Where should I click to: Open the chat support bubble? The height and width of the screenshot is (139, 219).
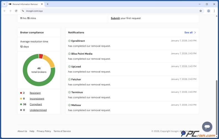click(x=207, y=127)
